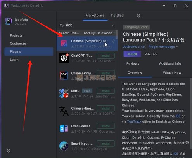This screenshot has height=158, width=192.
Task: Click the version number 232.322
Action: pyautogui.click(x=151, y=54)
